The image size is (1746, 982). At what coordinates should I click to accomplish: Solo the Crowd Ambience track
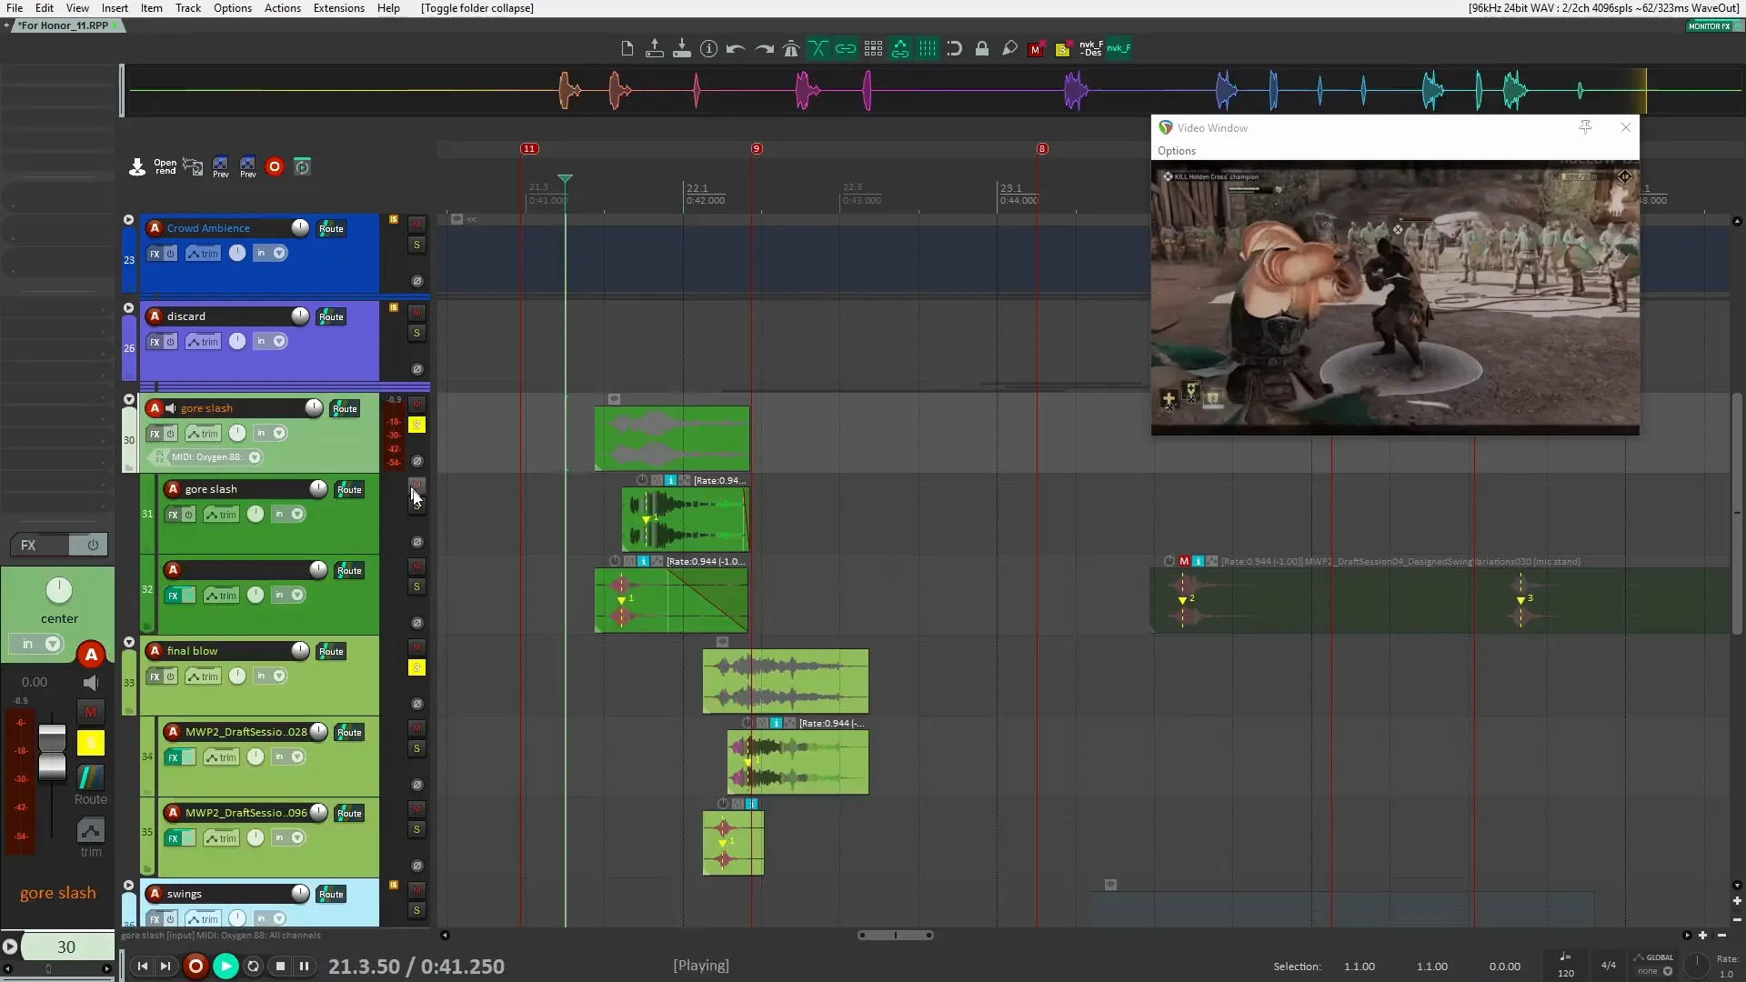(x=416, y=245)
